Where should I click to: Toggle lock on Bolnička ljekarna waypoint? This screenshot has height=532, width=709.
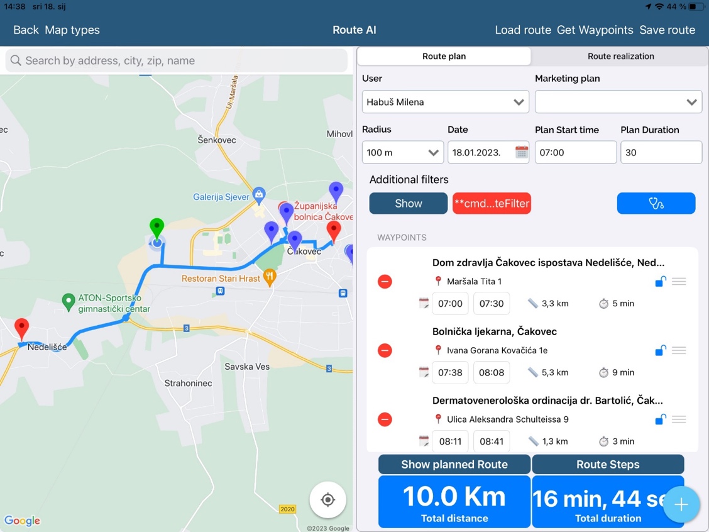[660, 350]
